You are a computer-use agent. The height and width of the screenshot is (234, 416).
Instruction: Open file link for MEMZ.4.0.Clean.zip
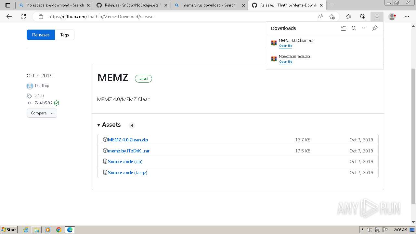tap(285, 46)
